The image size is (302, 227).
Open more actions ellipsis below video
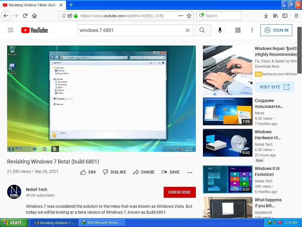(x=190, y=172)
